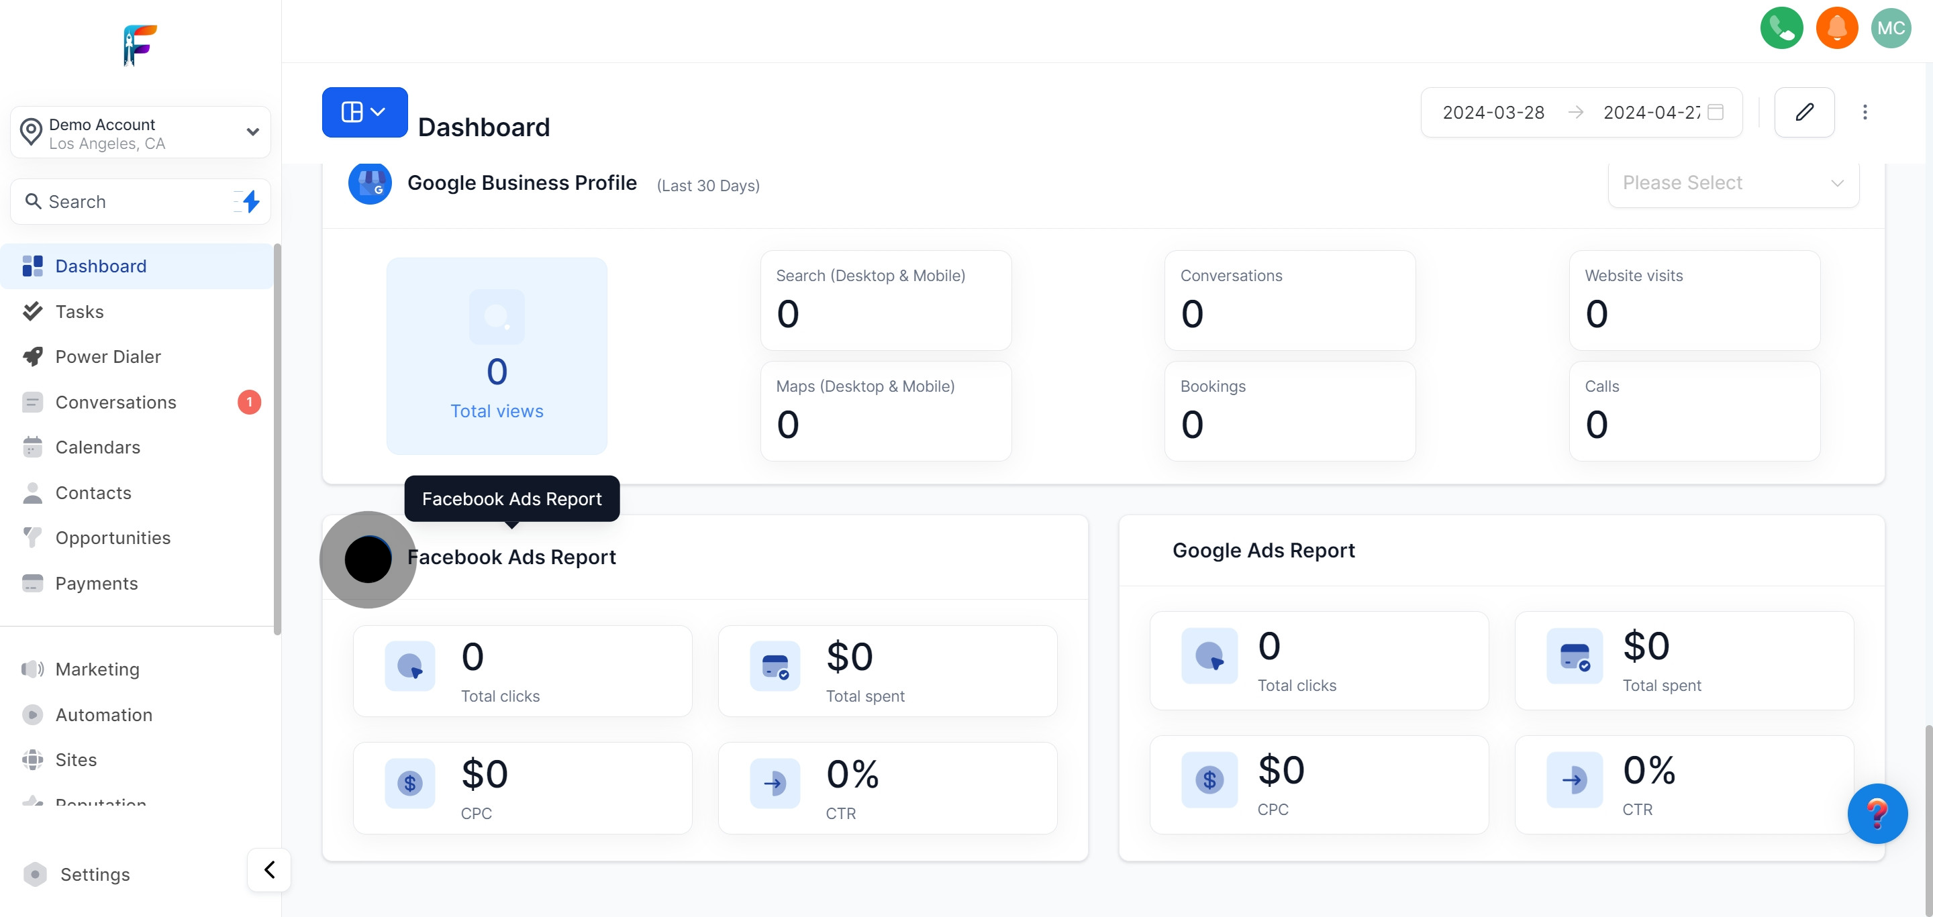Open the blue dashboard layout dropdown
This screenshot has height=917, width=1933.
pyautogui.click(x=364, y=112)
